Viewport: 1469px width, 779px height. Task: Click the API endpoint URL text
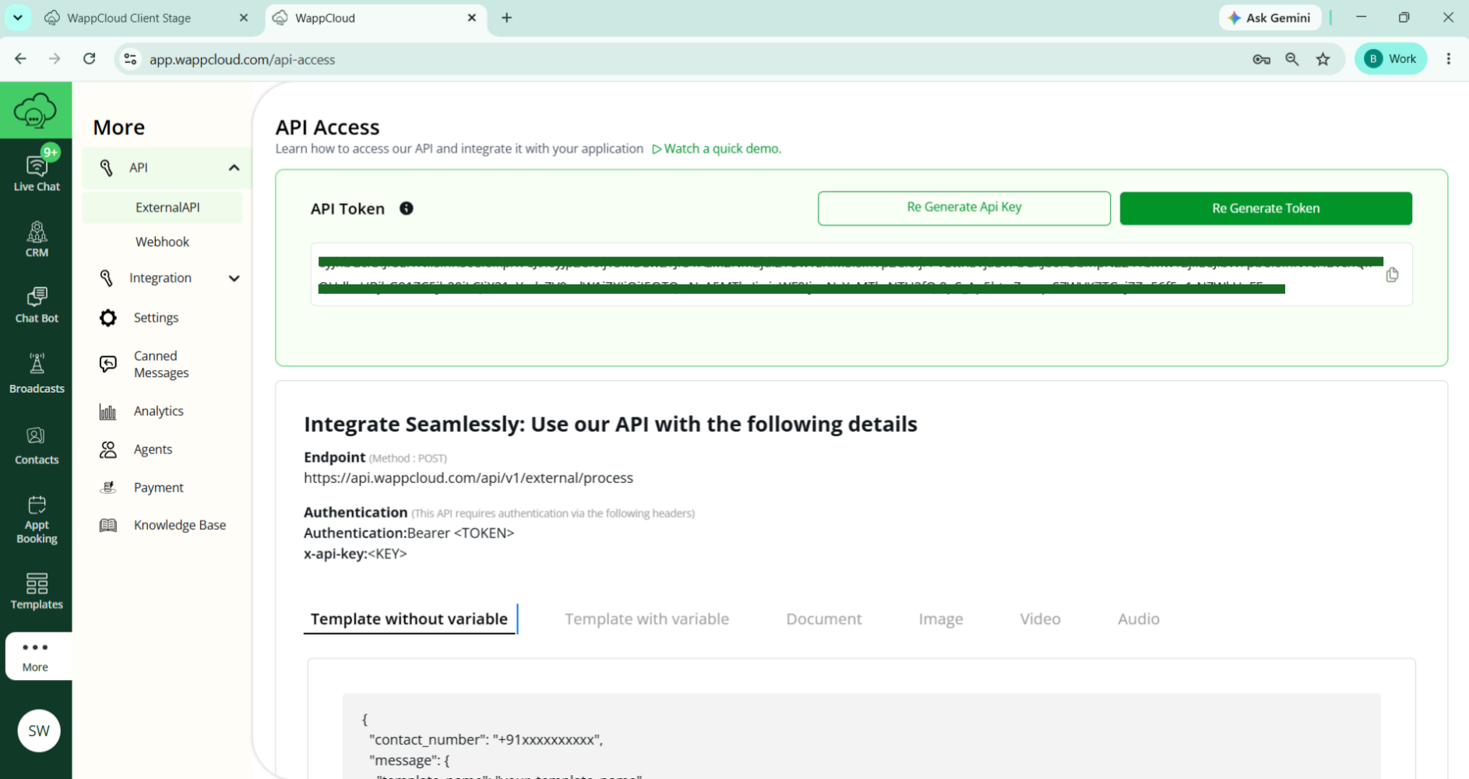(468, 478)
